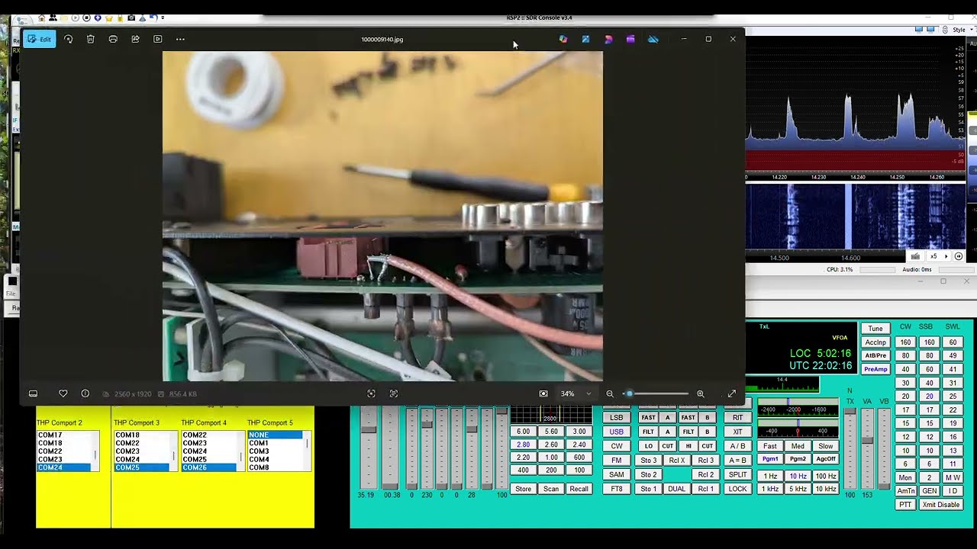Share the photo via the share icon

pos(135,39)
